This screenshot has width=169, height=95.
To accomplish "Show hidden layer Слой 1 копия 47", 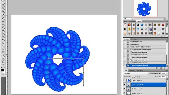I will click(x=124, y=80).
